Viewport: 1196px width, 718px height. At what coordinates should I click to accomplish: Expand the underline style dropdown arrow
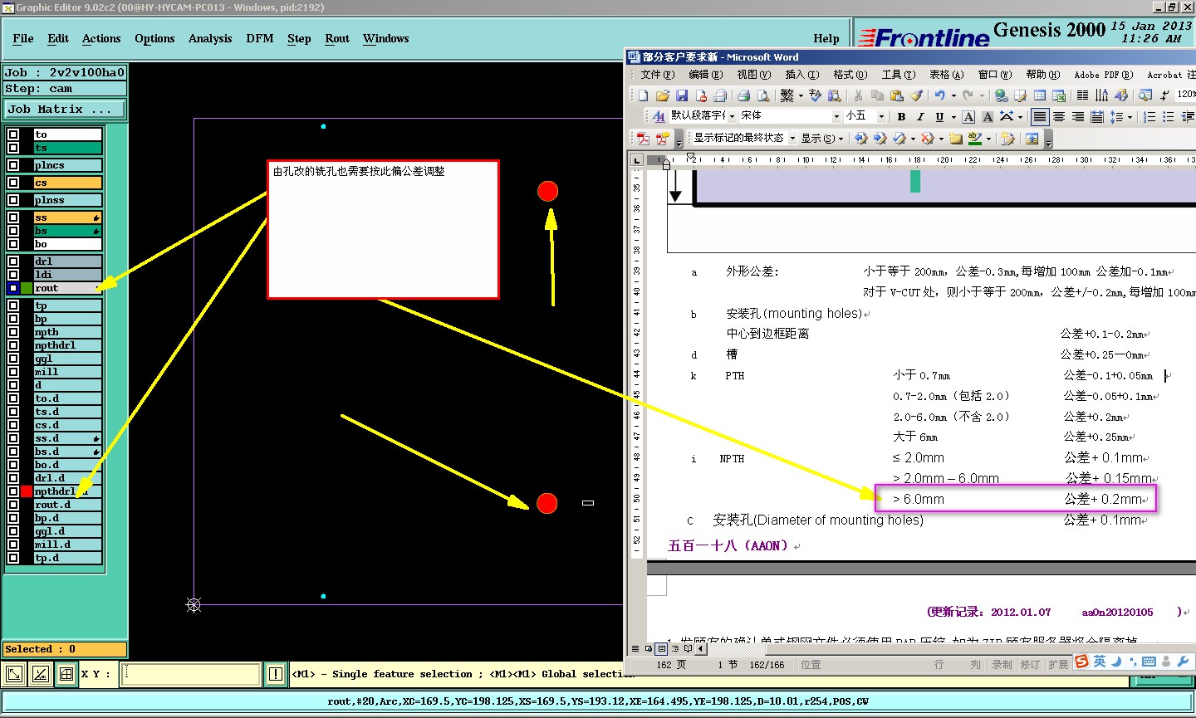(953, 117)
